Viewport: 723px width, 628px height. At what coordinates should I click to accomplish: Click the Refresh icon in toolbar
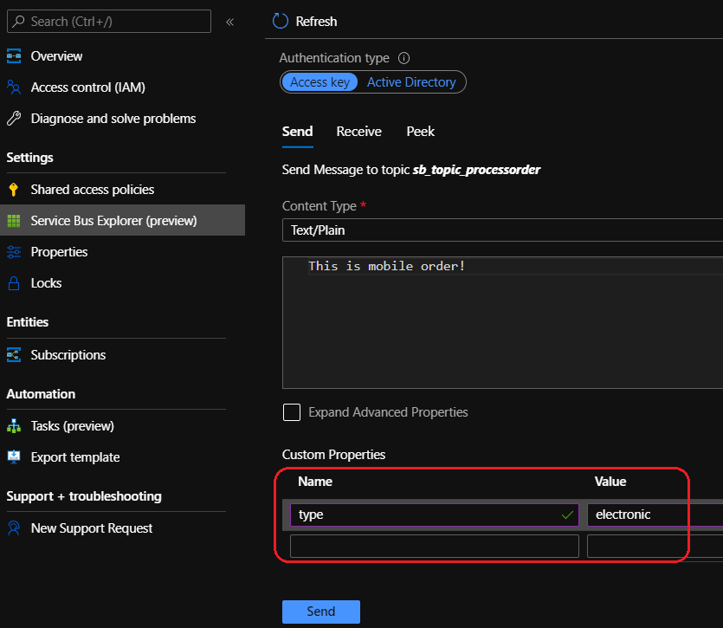click(280, 21)
